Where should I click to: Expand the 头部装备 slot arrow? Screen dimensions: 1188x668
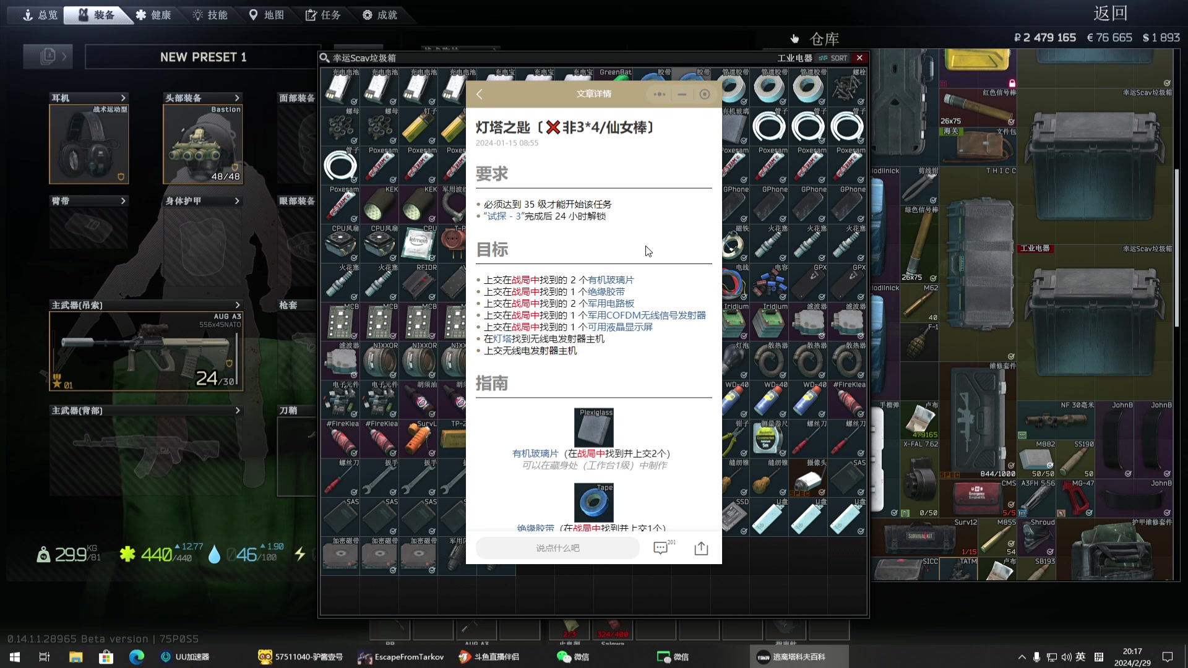[237, 98]
